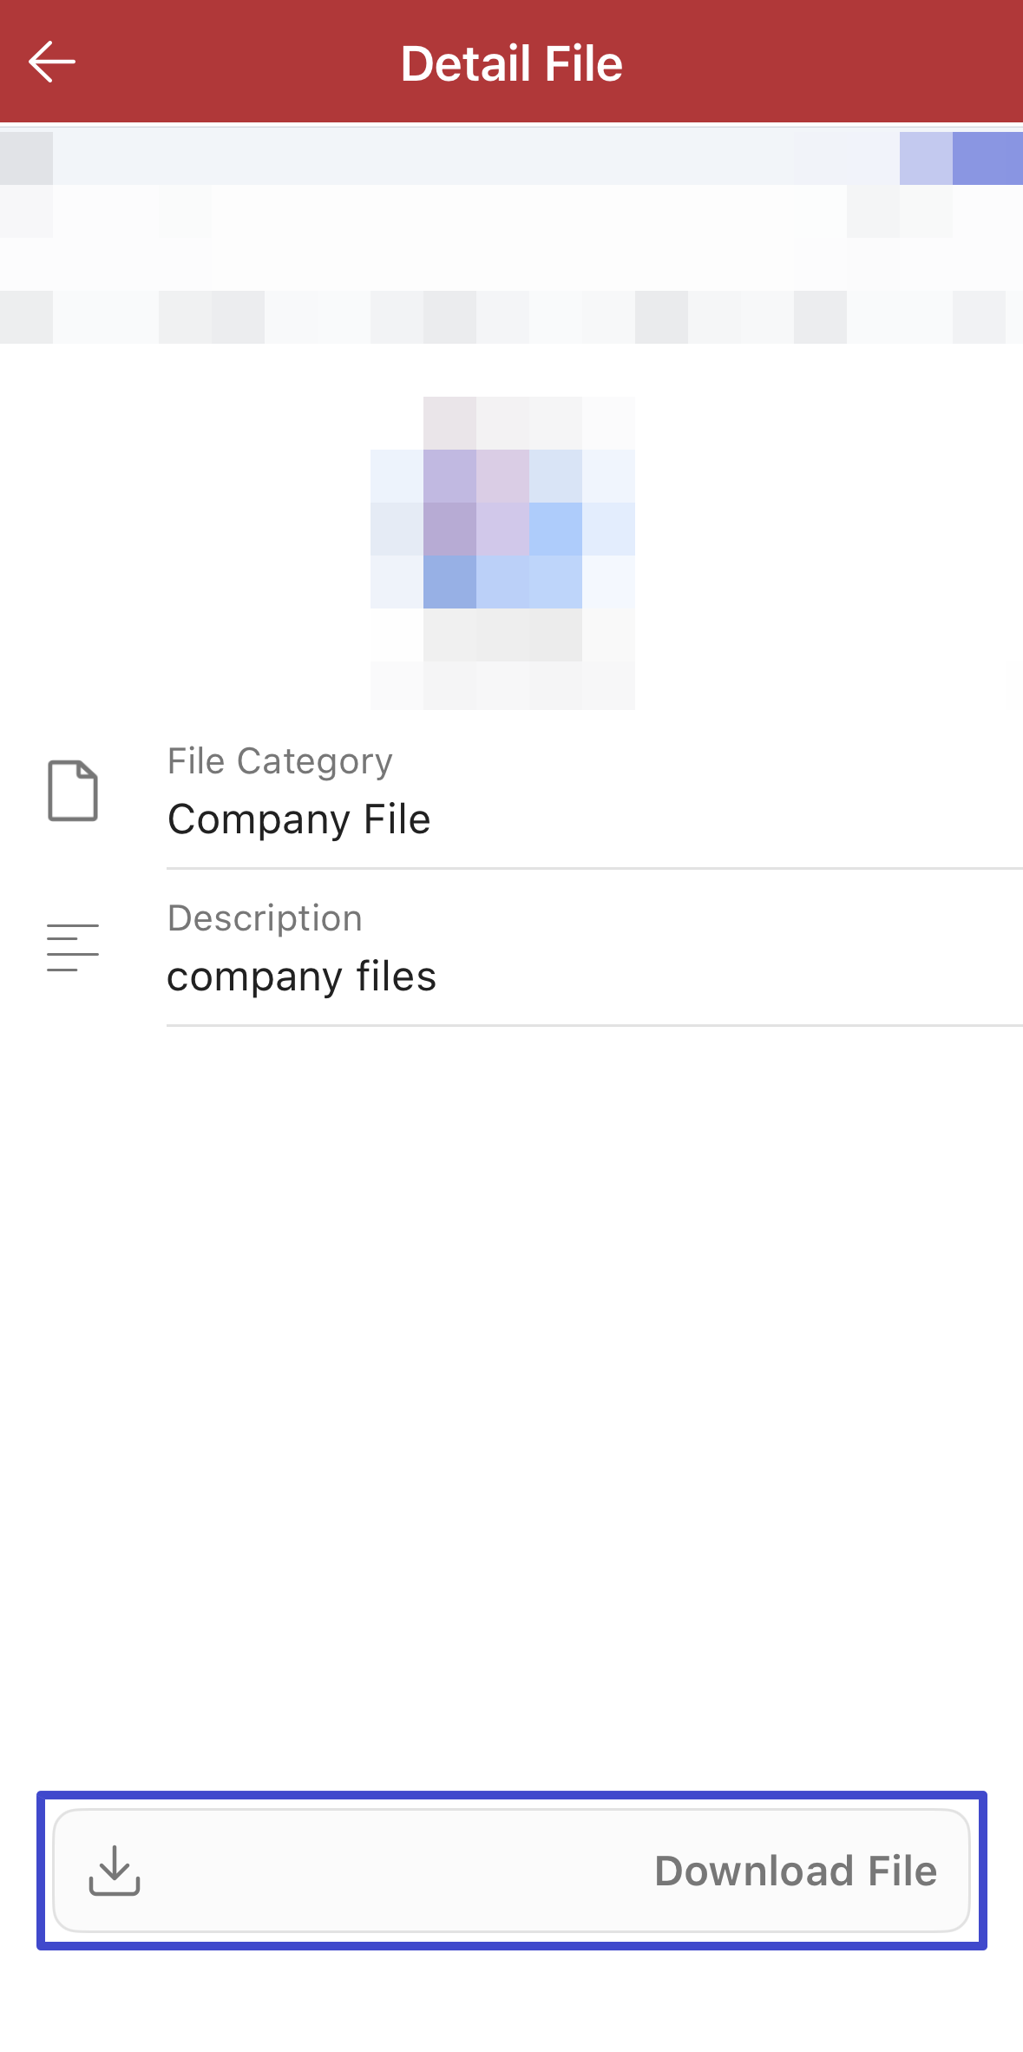Click the document icon beside File Category
This screenshot has height=2052, width=1023.
tap(73, 790)
